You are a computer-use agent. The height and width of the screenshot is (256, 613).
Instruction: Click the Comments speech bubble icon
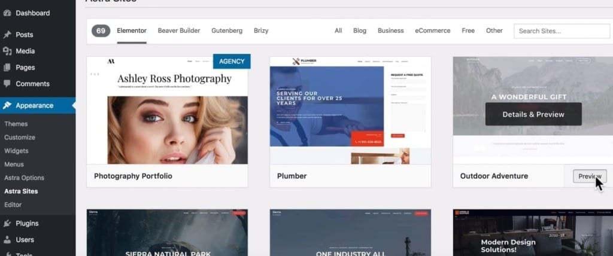(x=7, y=84)
